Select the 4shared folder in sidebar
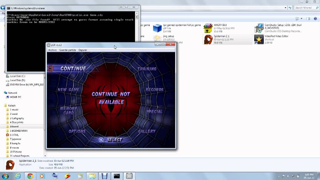 tap(14, 127)
